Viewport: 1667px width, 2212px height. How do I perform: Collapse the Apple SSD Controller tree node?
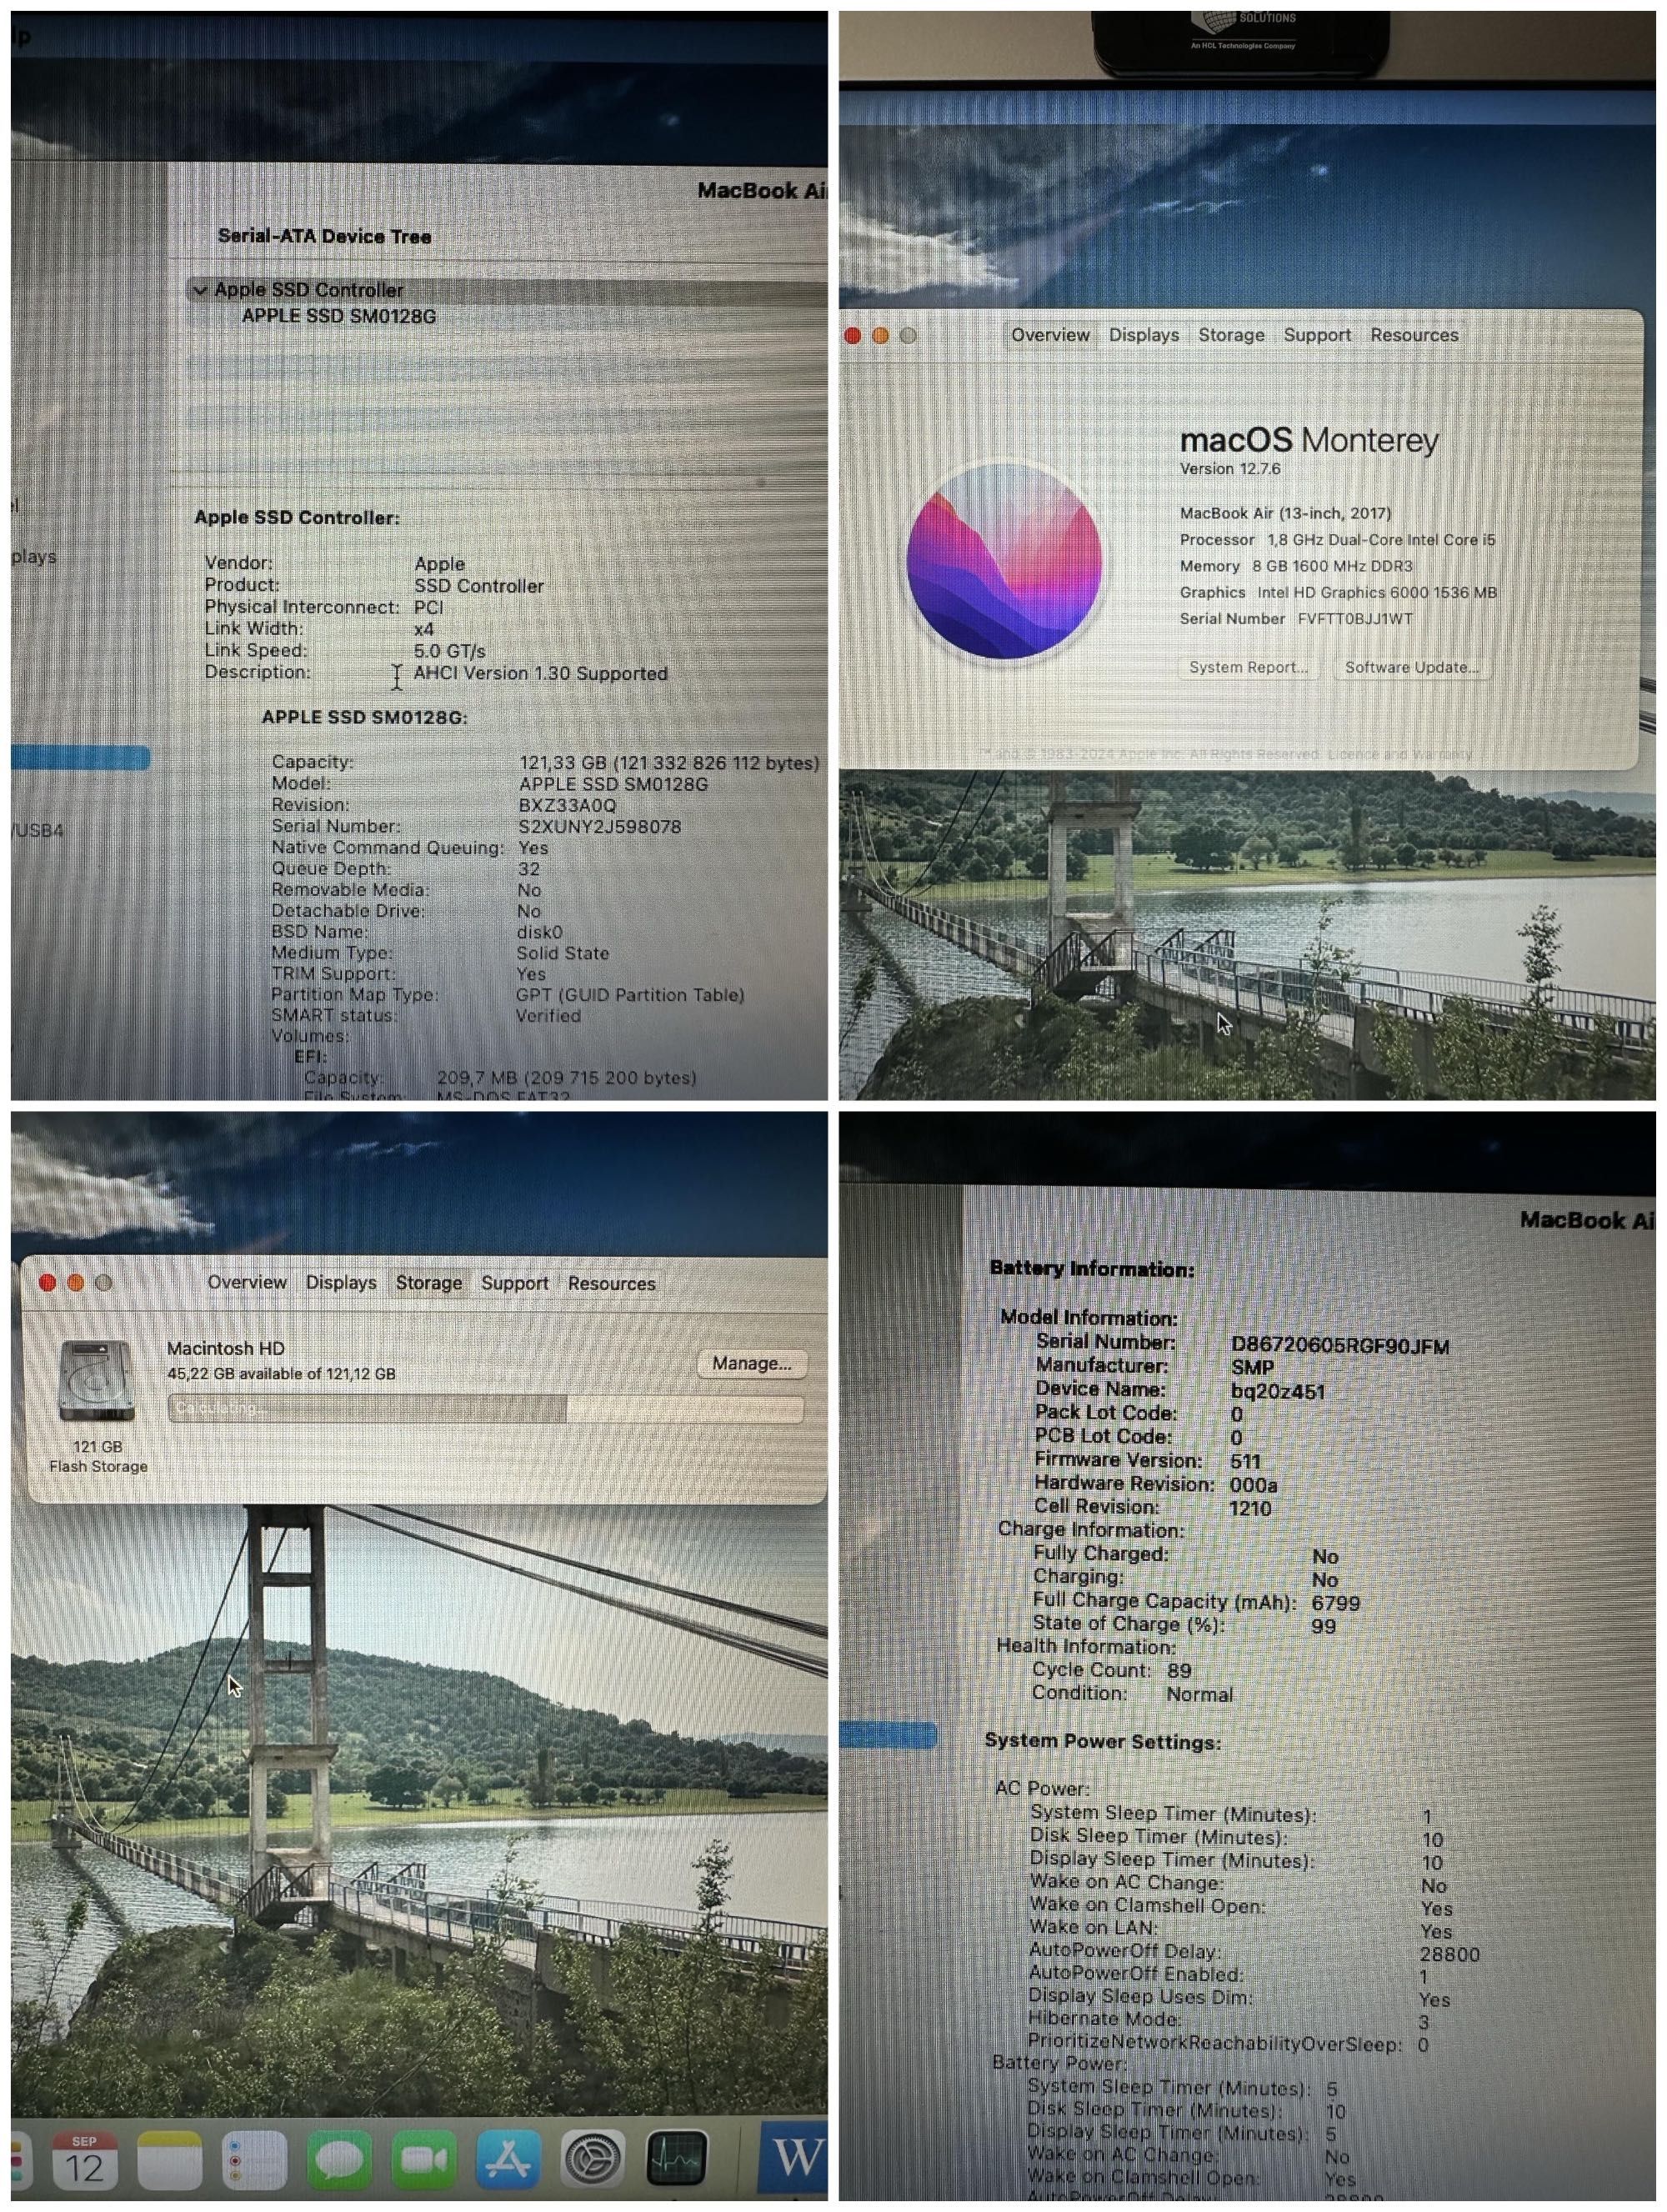[x=200, y=291]
